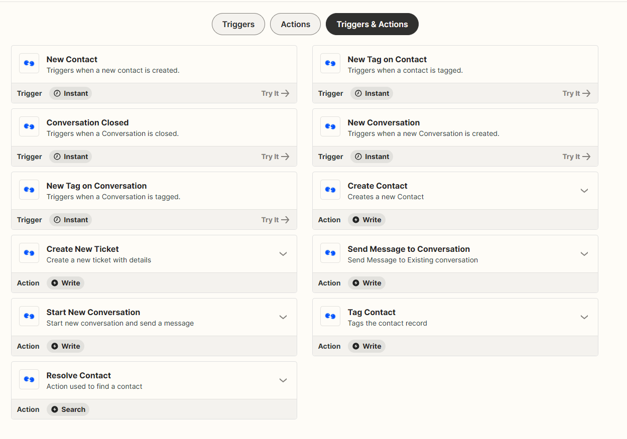Click the Search badge under Resolve Contact
The image size is (627, 439).
68,409
